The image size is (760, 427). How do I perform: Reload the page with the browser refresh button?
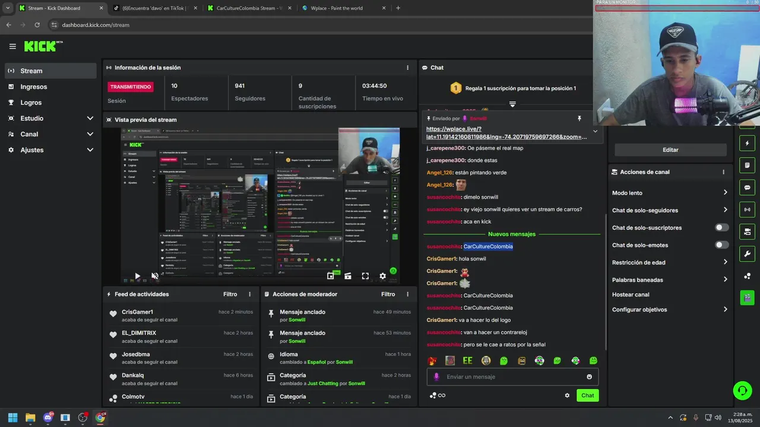coord(37,25)
